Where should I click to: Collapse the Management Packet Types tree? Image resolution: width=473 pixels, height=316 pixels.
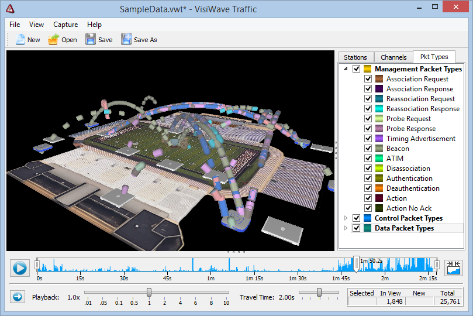[x=346, y=69]
